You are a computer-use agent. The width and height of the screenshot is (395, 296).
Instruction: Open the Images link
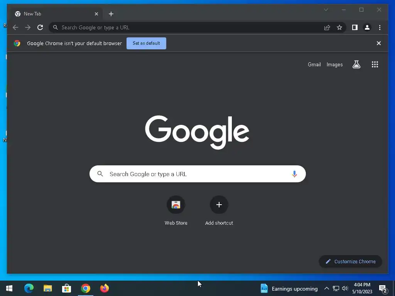pyautogui.click(x=334, y=64)
